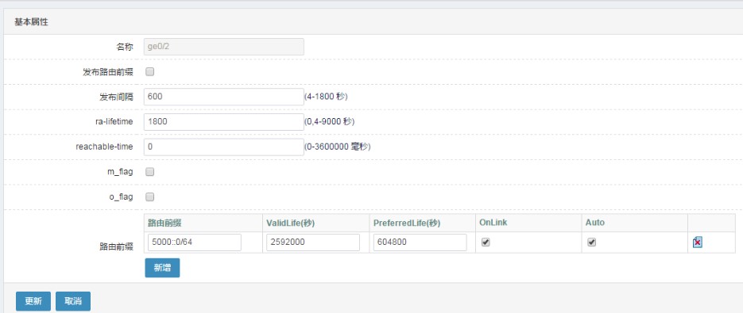Image resolution: width=743 pixels, height=313 pixels.
Task: Click the o_flag label
Action: point(122,197)
